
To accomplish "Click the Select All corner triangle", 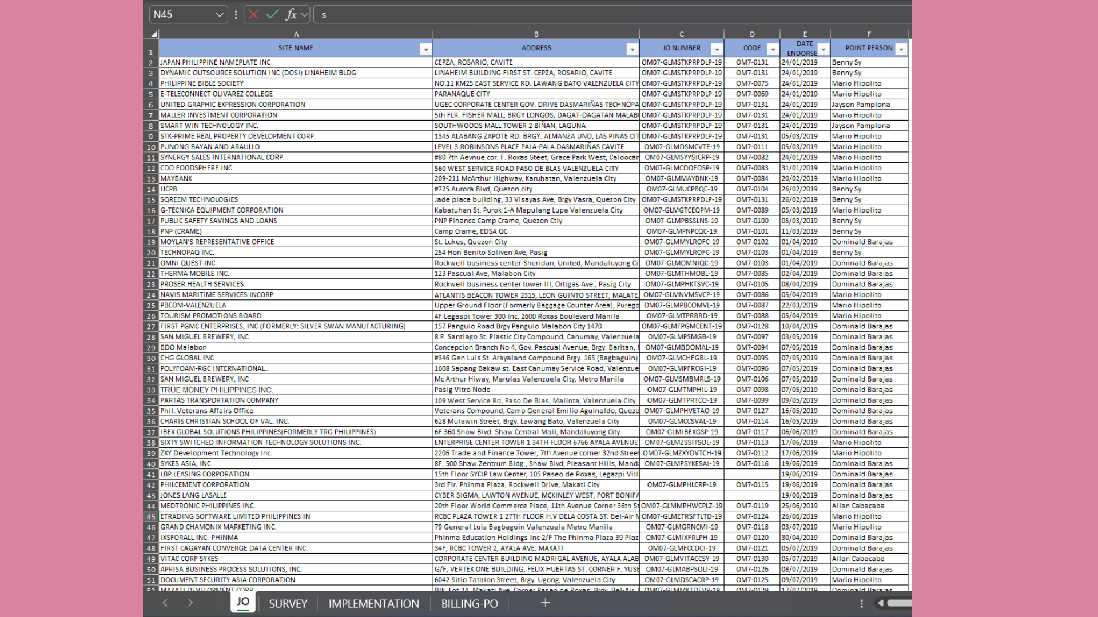I will pos(153,34).
